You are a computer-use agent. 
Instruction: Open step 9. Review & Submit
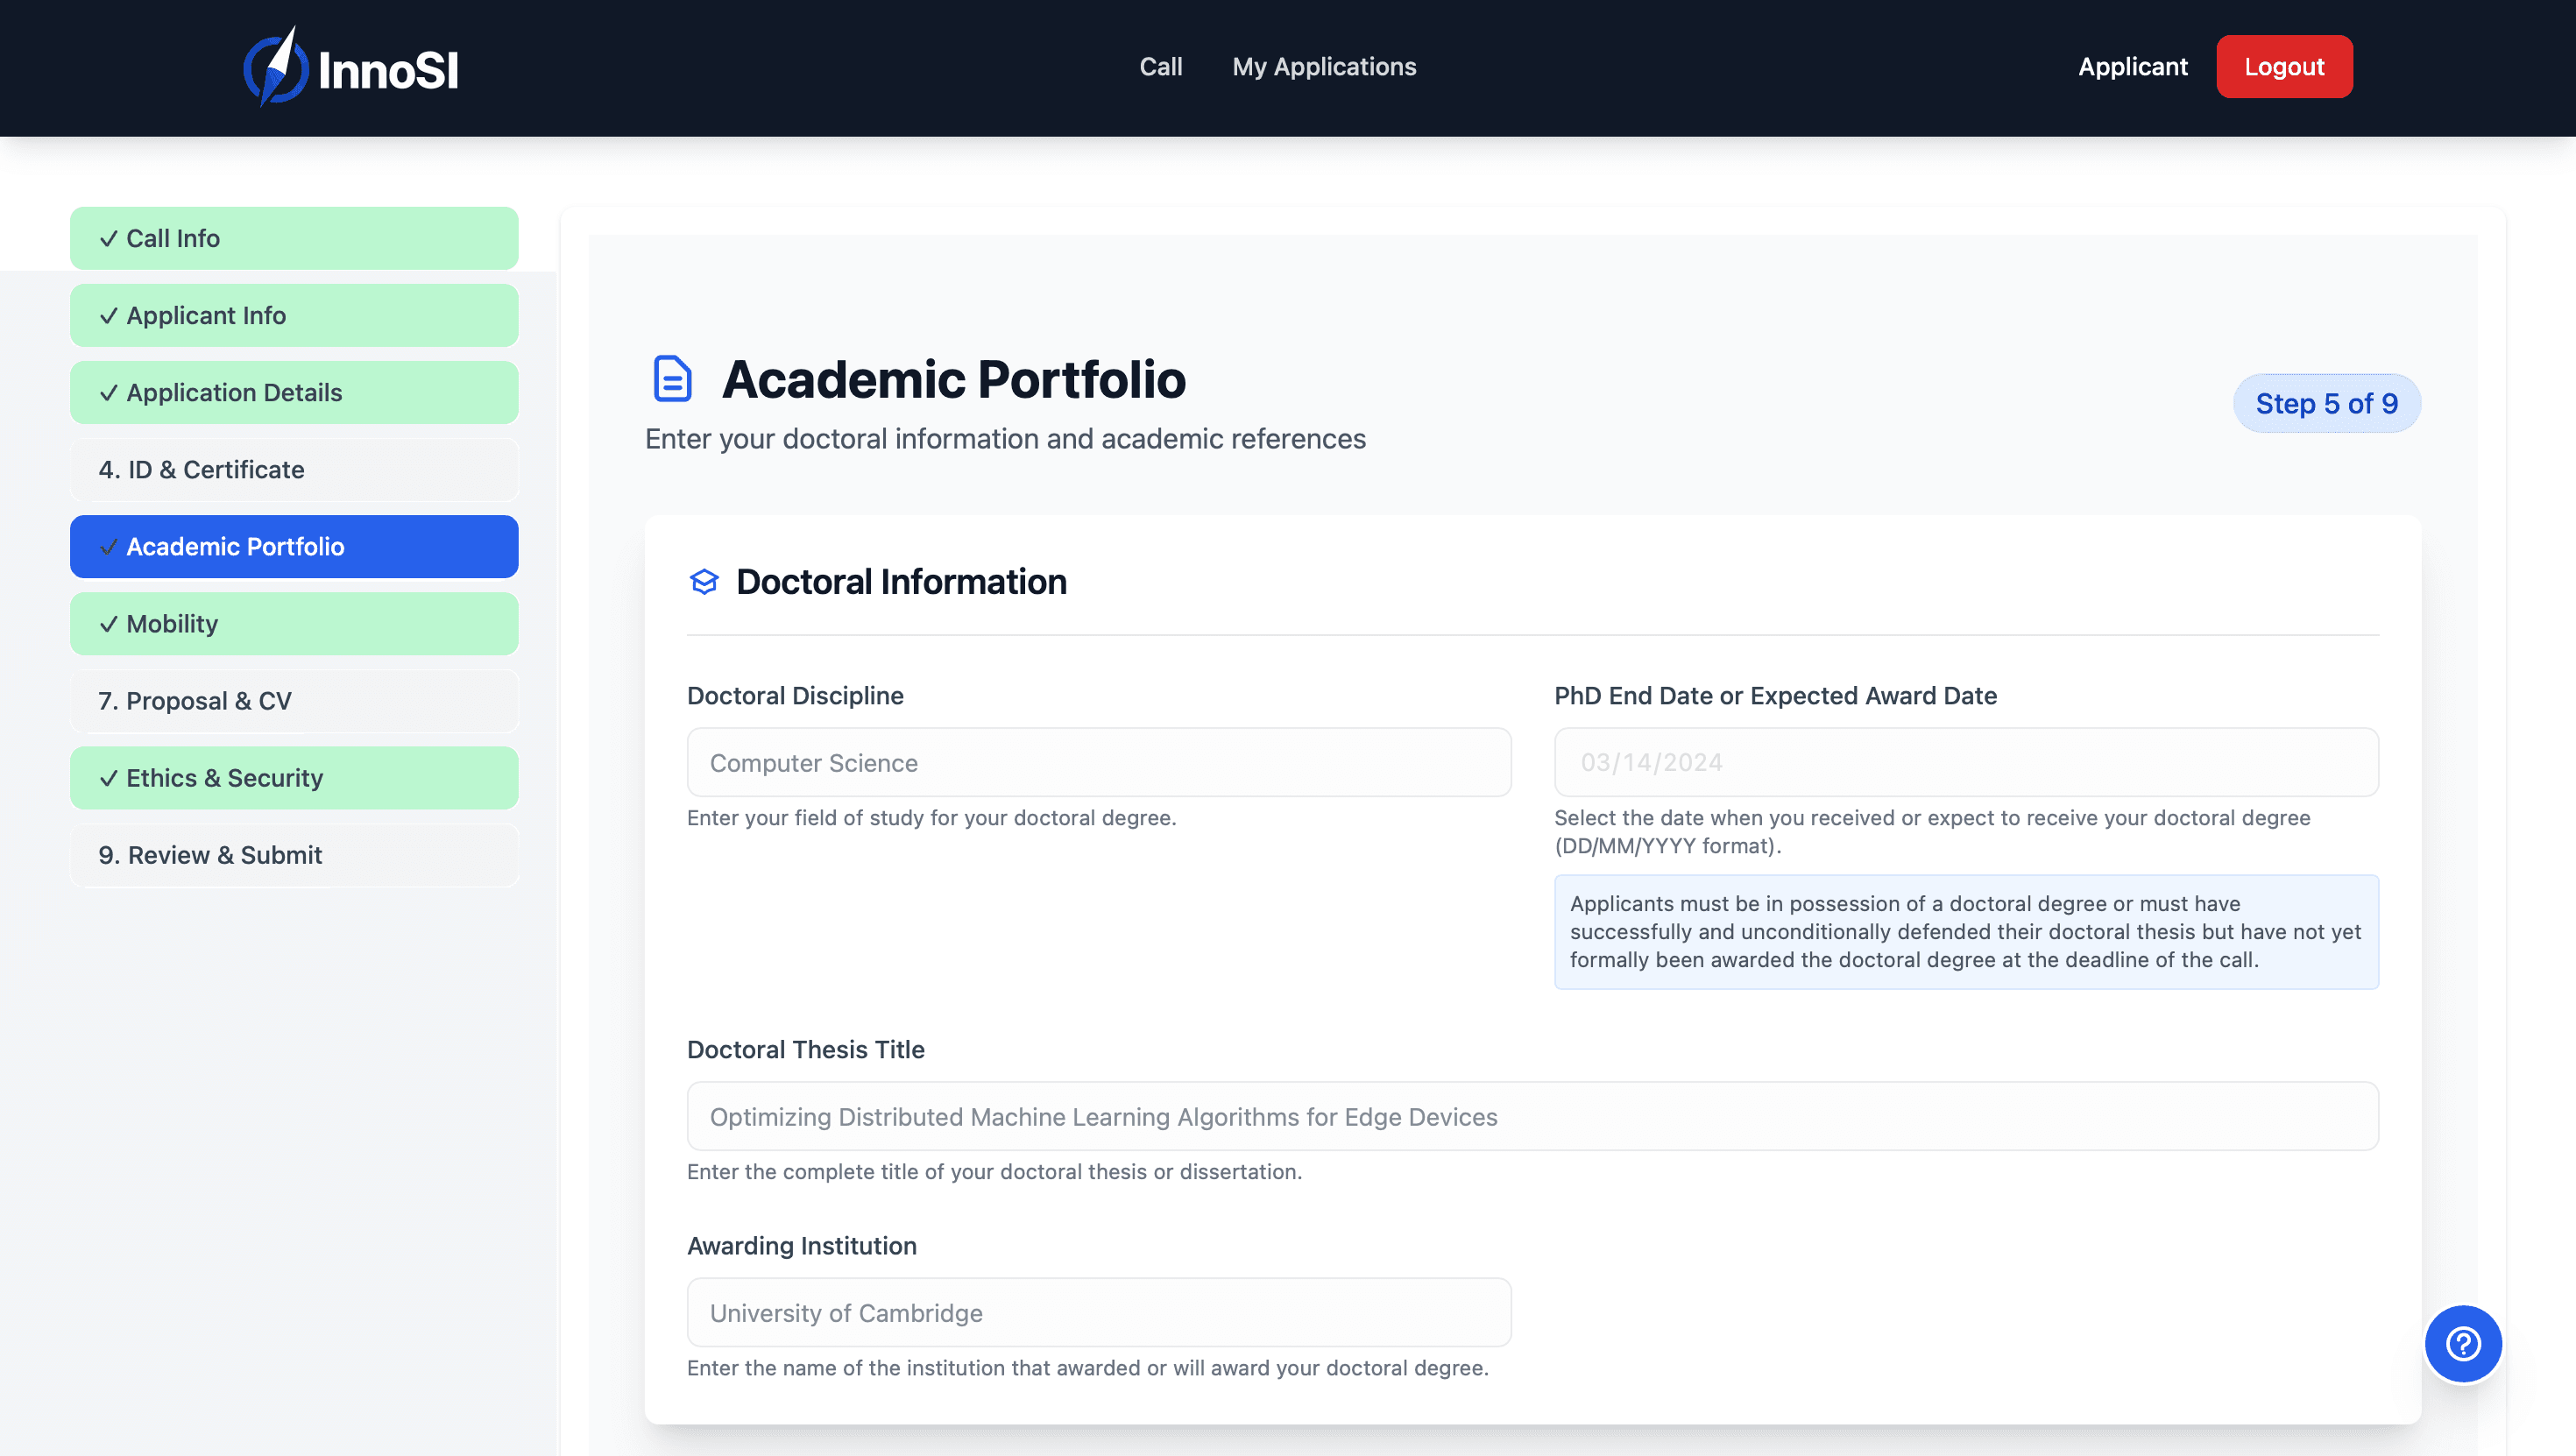(294, 855)
